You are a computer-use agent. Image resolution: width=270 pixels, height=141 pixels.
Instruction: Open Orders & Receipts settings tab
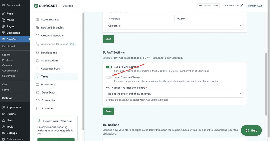pyautogui.click(x=52, y=36)
